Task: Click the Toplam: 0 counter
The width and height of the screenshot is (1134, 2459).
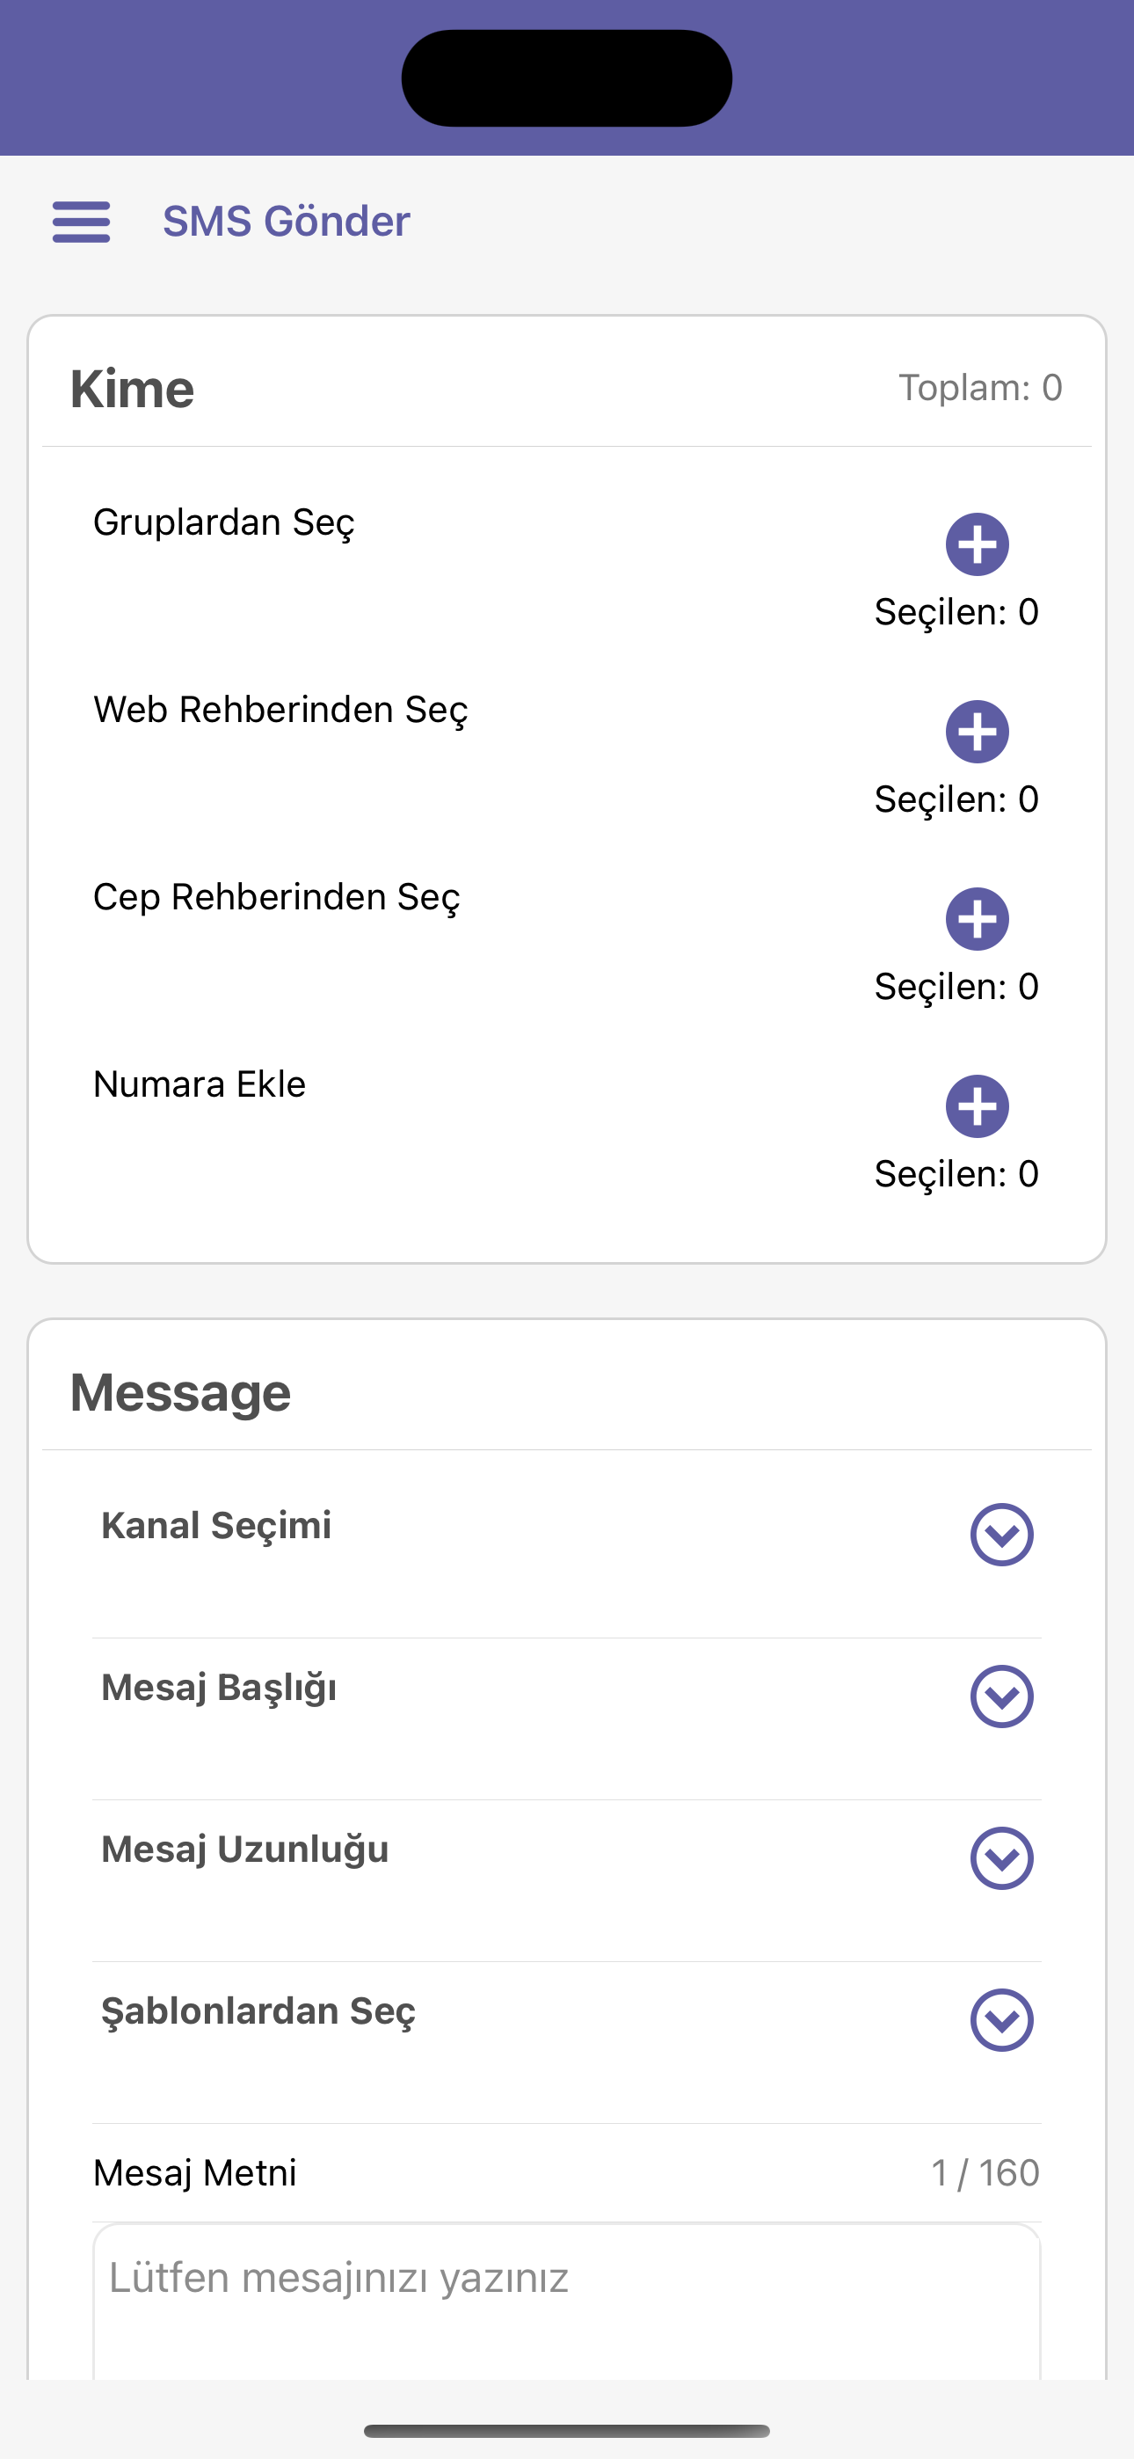Action: point(980,388)
